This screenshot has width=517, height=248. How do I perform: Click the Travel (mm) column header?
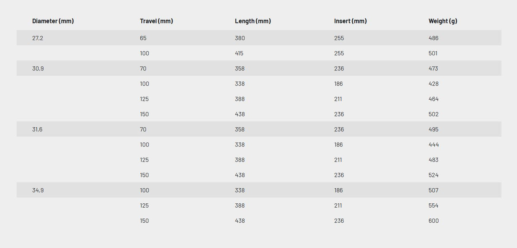[156, 21]
